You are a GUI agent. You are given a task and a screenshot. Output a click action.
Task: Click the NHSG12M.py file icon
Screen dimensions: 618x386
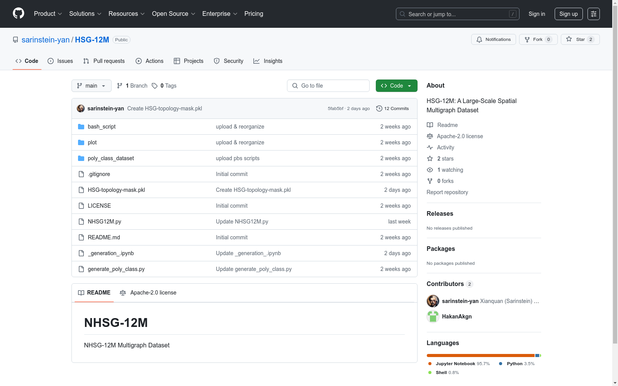click(81, 222)
